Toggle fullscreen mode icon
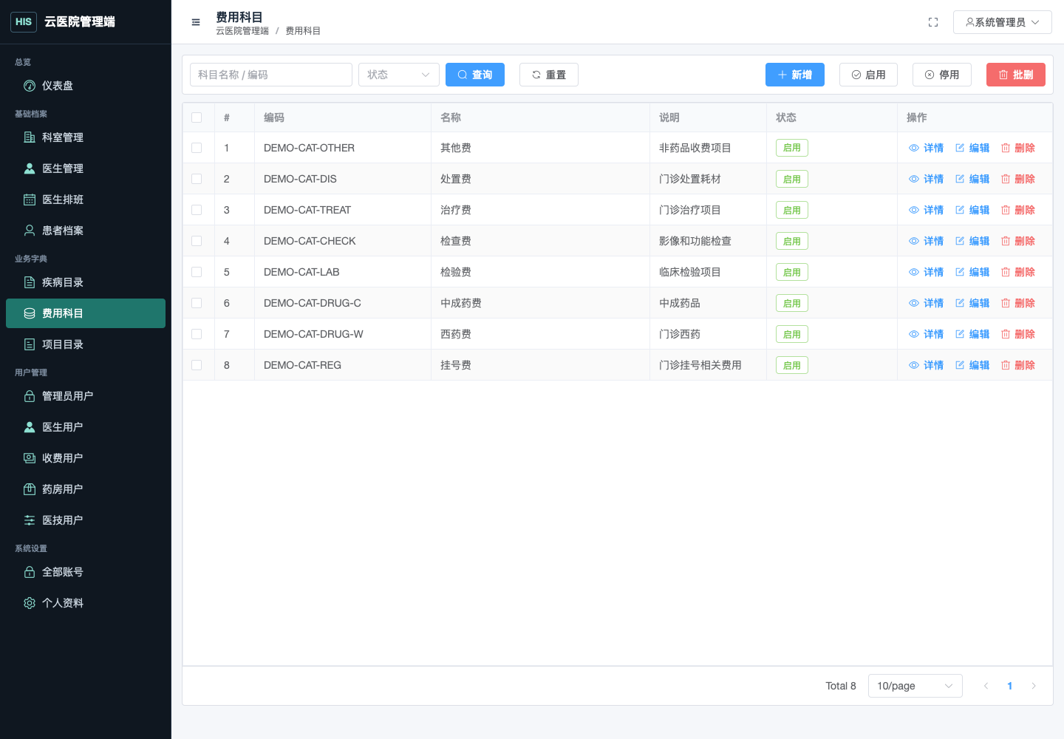Viewport: 1064px width, 739px height. tap(933, 22)
